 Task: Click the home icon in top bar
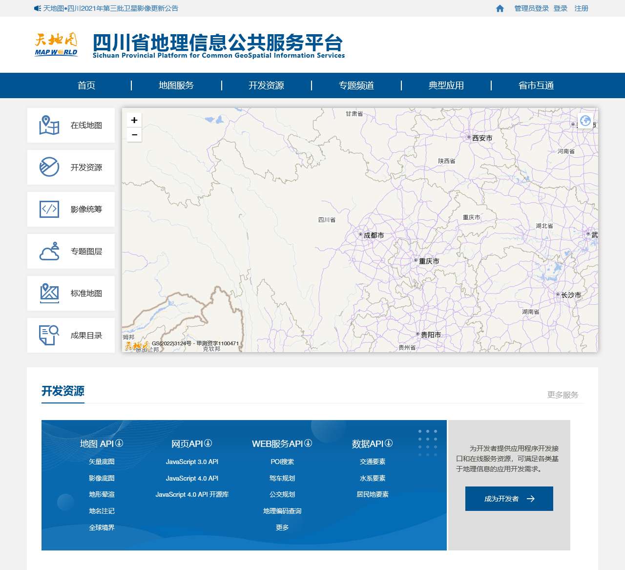point(500,8)
